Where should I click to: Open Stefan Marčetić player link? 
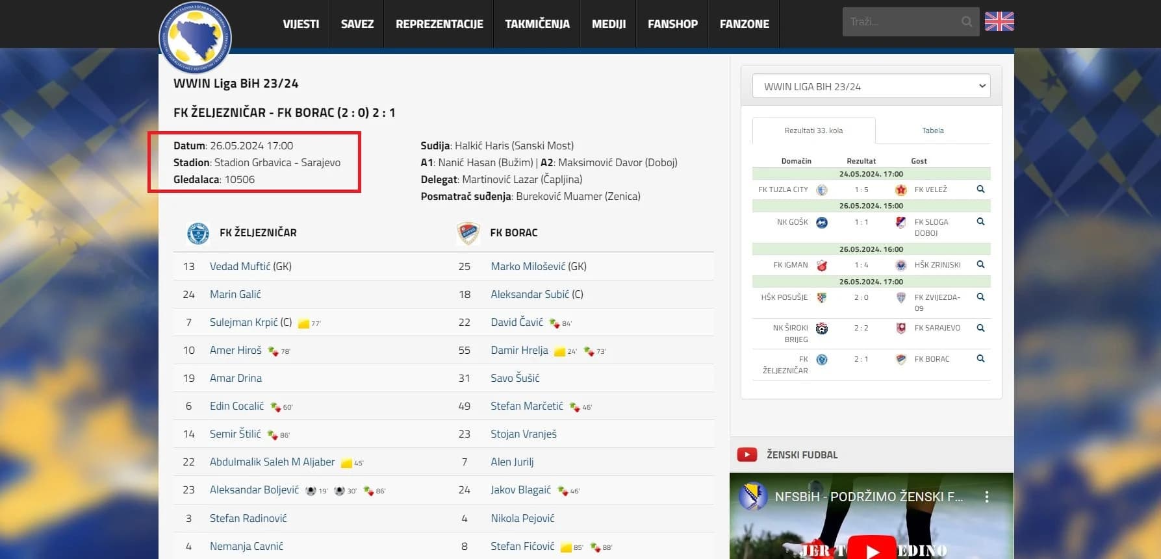[x=527, y=406]
